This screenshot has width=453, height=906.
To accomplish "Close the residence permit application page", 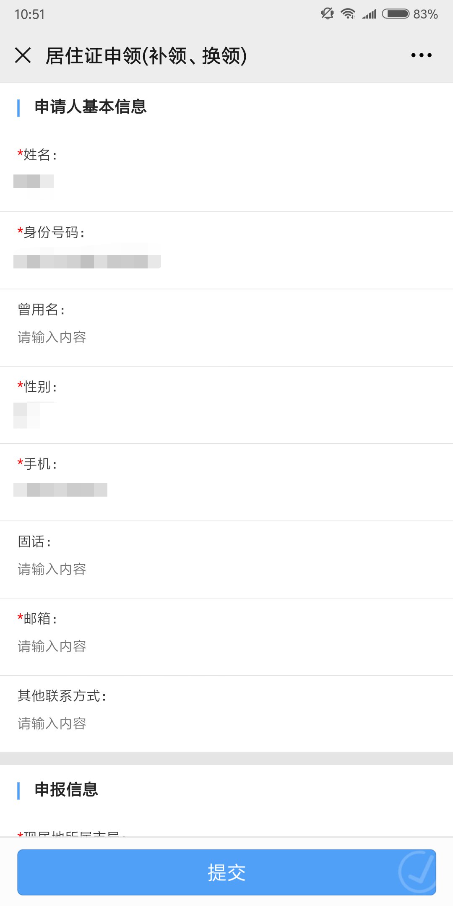I will tap(23, 55).
